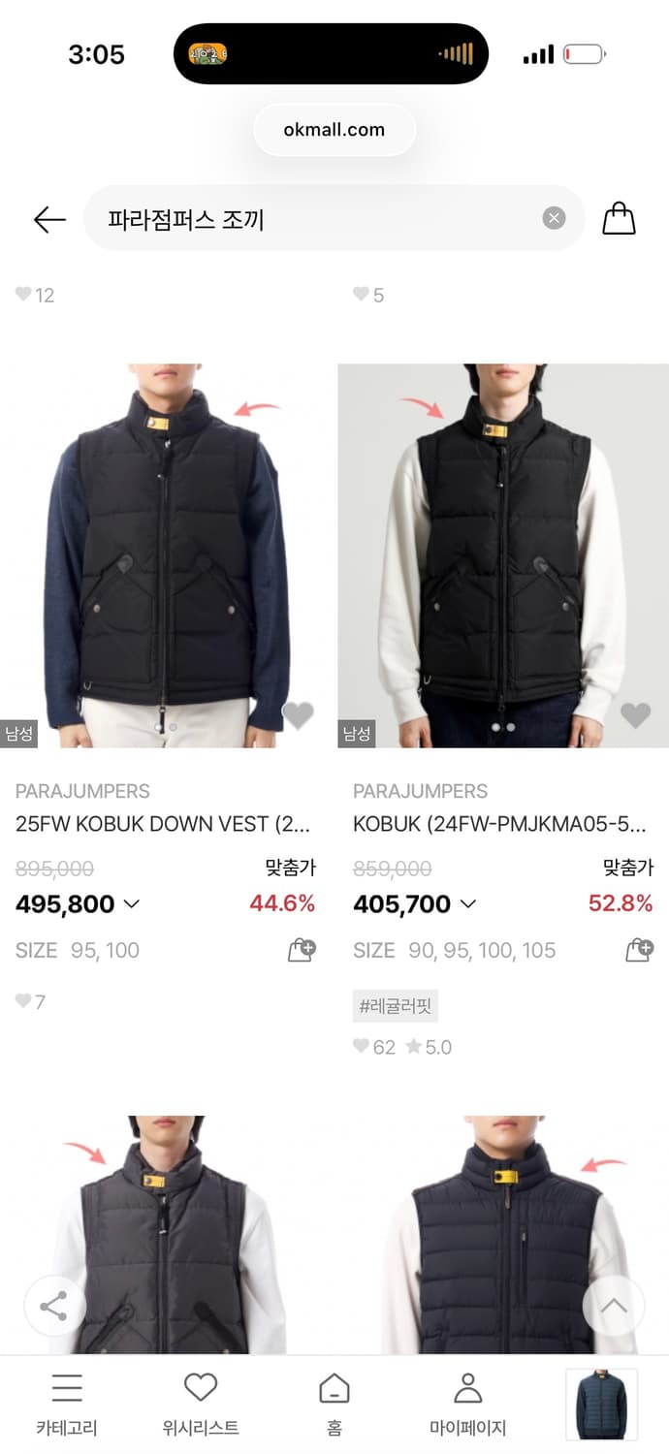Open the 25FW KOBUK DOWN VEST title link
Image resolution: width=669 pixels, height=1454 pixels.
(x=163, y=824)
